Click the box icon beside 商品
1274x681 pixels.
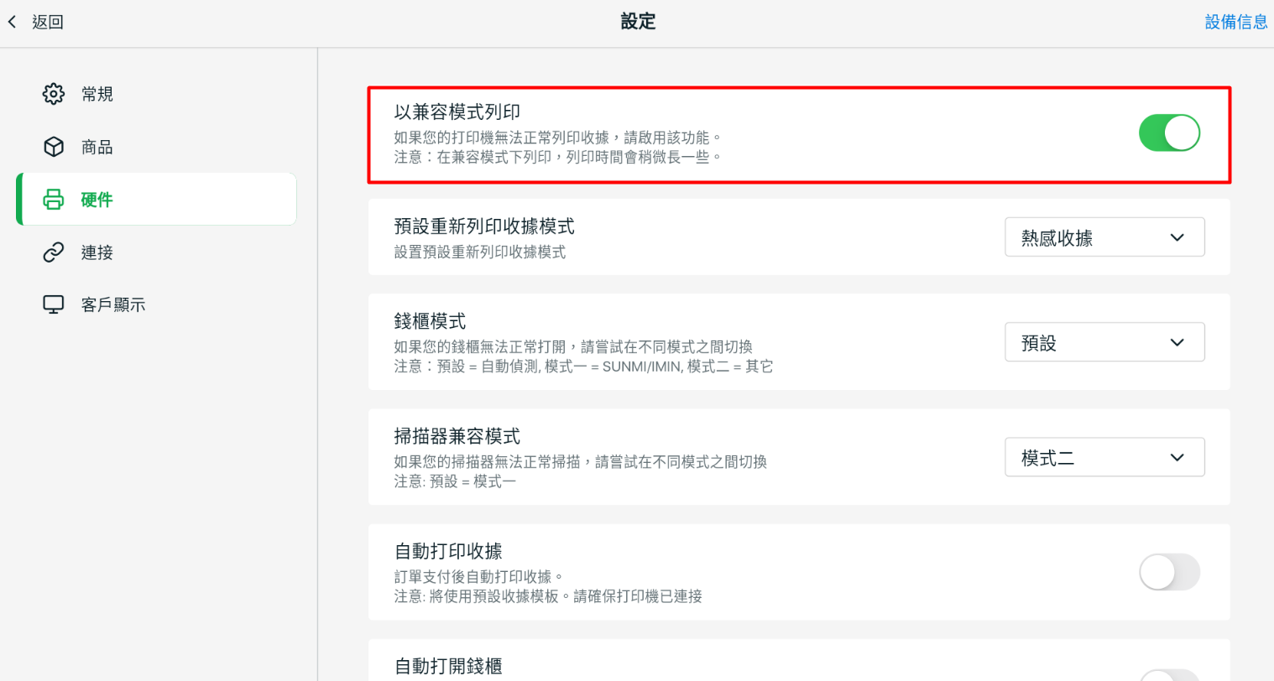click(54, 147)
